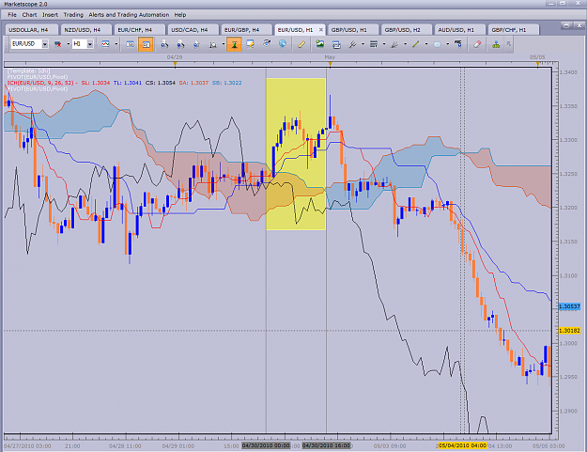
Task: Select the green trend line tool
Action: pyautogui.click(x=415, y=44)
